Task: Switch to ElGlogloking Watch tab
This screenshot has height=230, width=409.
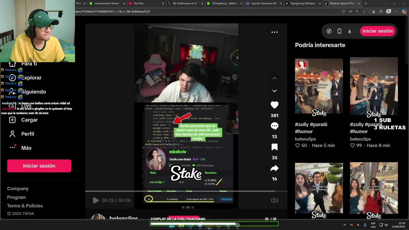Action: click(x=225, y=4)
